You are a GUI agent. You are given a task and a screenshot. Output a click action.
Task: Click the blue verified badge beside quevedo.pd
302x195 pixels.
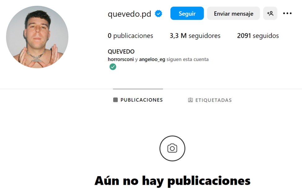pyautogui.click(x=158, y=14)
